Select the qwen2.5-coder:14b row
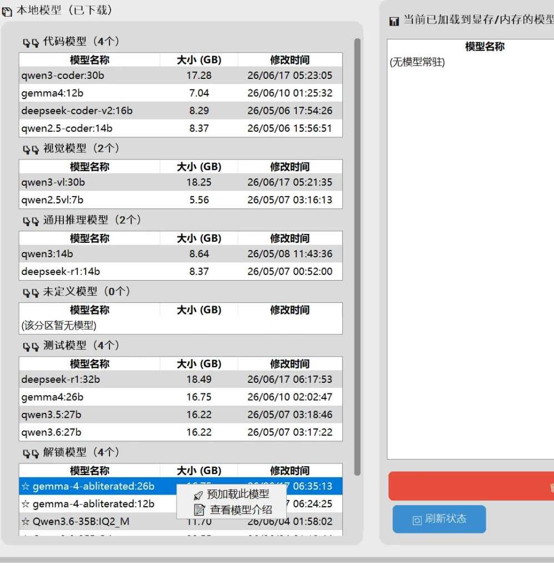Image resolution: width=554 pixels, height=569 pixels. click(181, 128)
